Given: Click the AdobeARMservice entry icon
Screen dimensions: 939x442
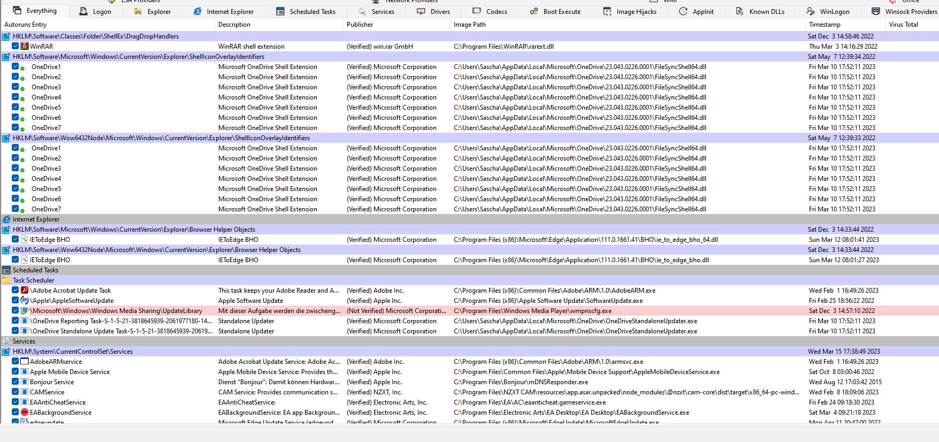Looking at the screenshot, I should [x=24, y=361].
